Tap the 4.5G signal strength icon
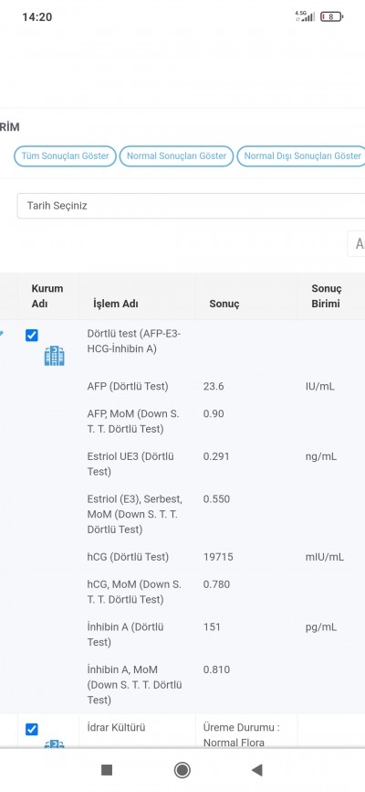This screenshot has width=365, height=792. tap(305, 16)
